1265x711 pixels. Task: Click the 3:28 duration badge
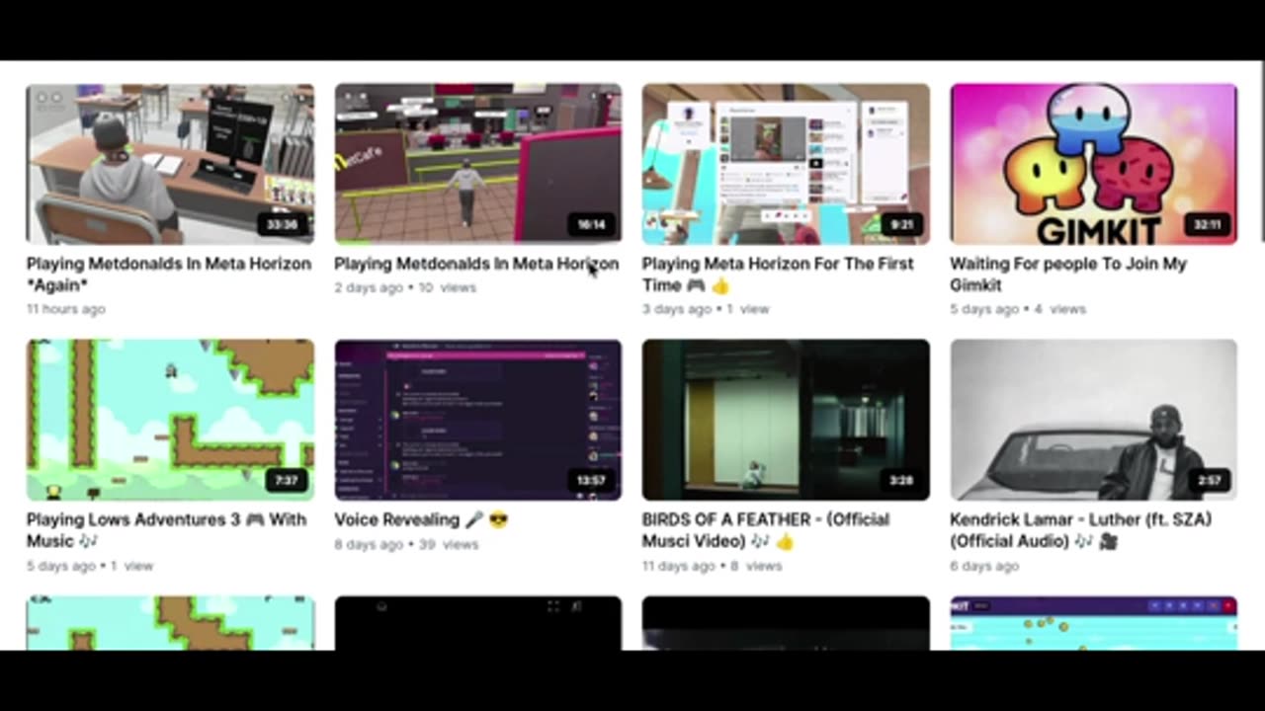coord(901,481)
